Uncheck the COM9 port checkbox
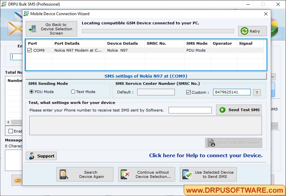The height and width of the screenshot is (196, 286). pos(29,50)
